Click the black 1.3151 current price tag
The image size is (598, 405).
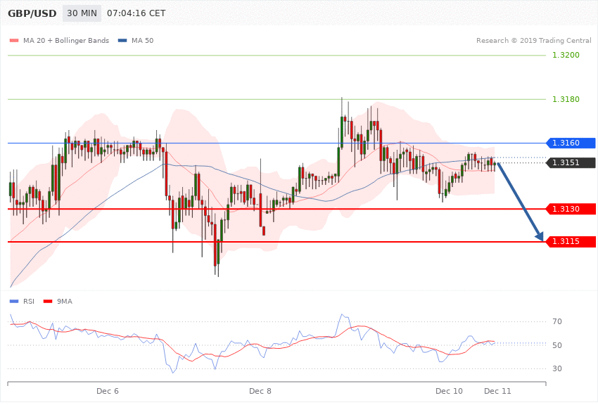pyautogui.click(x=571, y=162)
